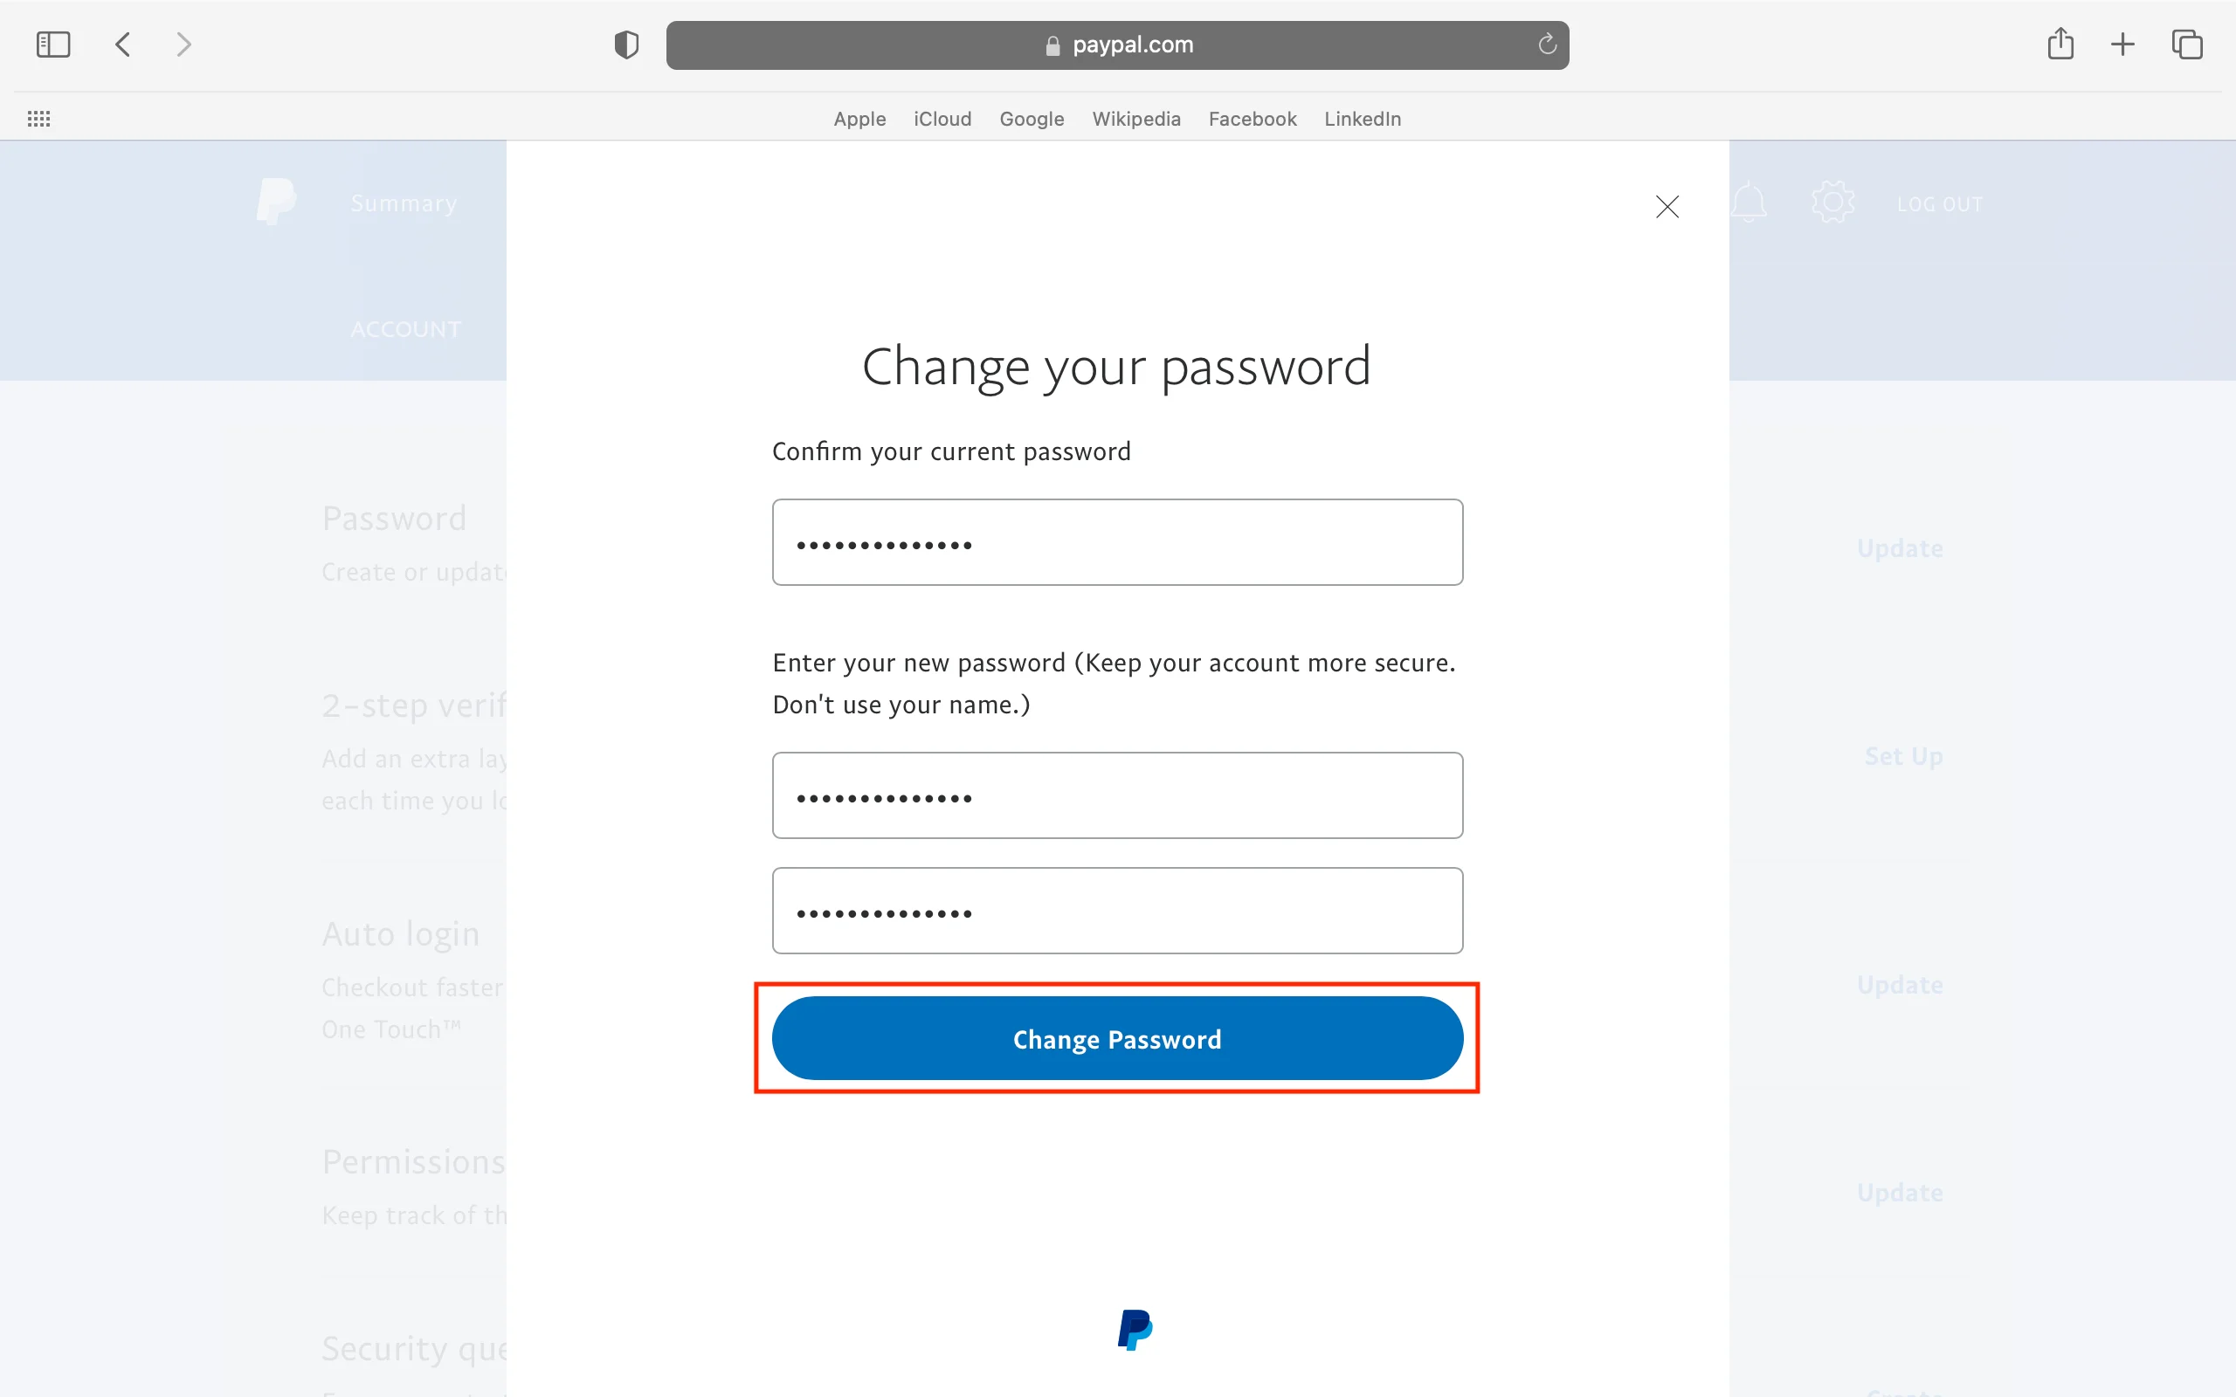Click the first new password field

(1117, 795)
